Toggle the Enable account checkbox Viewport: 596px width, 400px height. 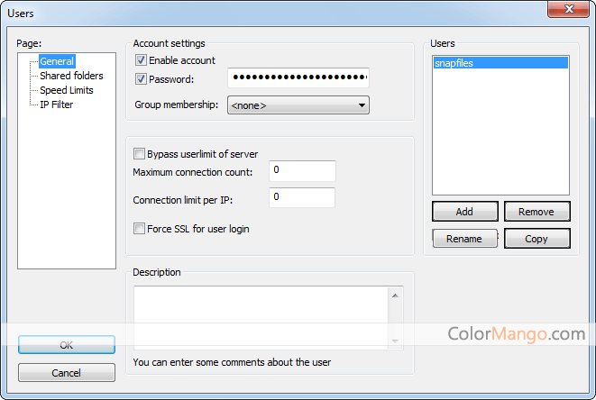pos(141,60)
